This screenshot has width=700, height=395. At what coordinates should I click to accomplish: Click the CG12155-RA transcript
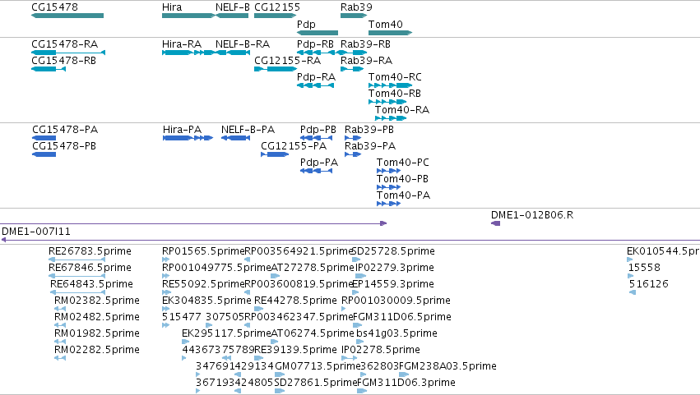coord(276,69)
